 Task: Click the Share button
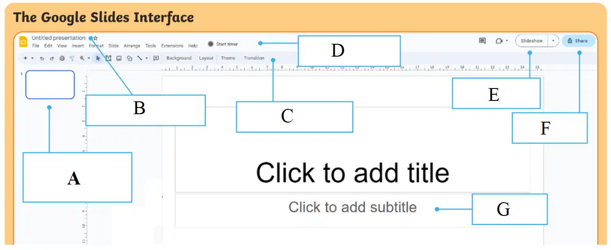pos(578,41)
